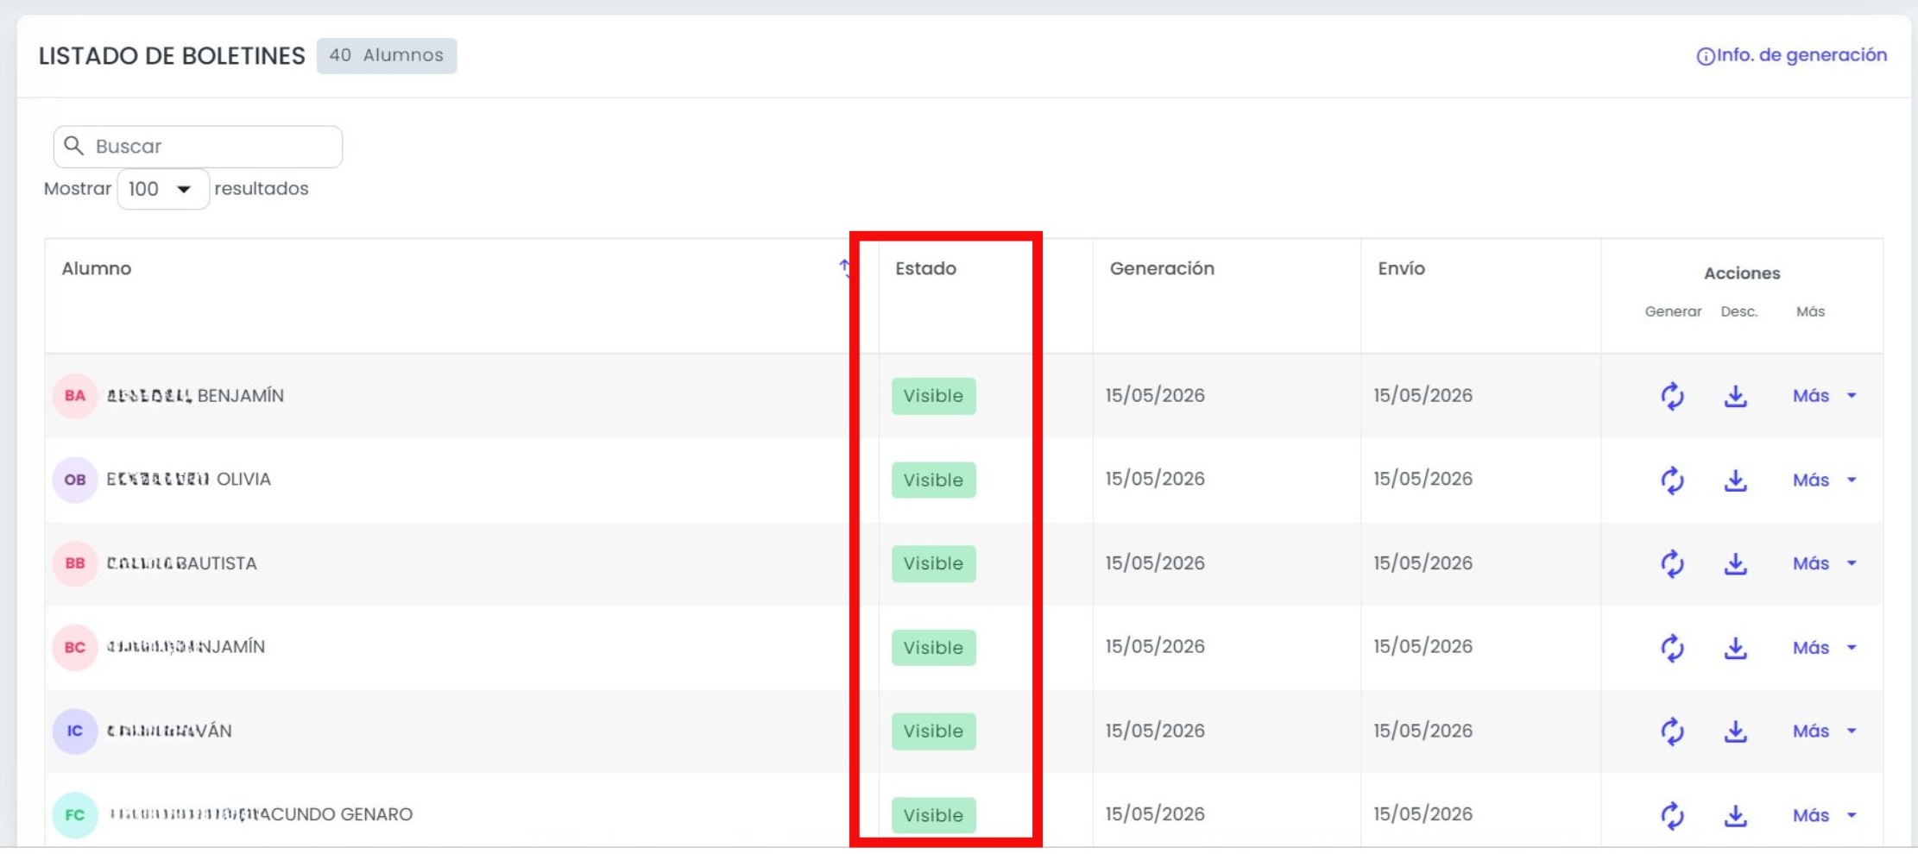Regenerate bulletin for FACUNDO GENARO row
Viewport: 1918px width, 854px height.
pyautogui.click(x=1672, y=814)
